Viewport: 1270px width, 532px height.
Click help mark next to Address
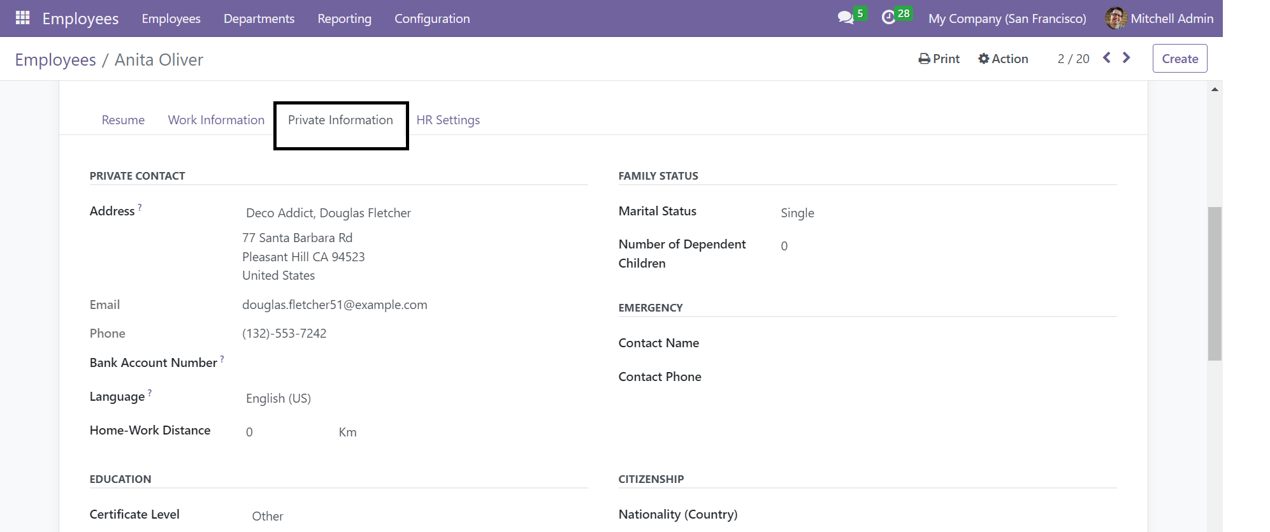tap(140, 207)
